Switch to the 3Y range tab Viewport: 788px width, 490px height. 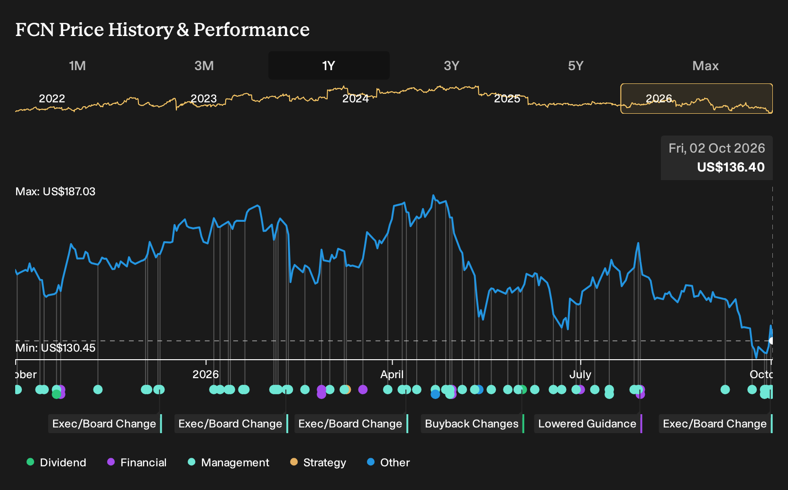pos(451,65)
